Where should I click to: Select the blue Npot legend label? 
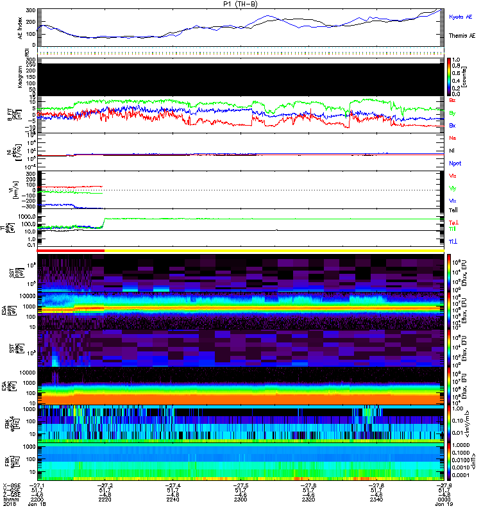(x=455, y=164)
